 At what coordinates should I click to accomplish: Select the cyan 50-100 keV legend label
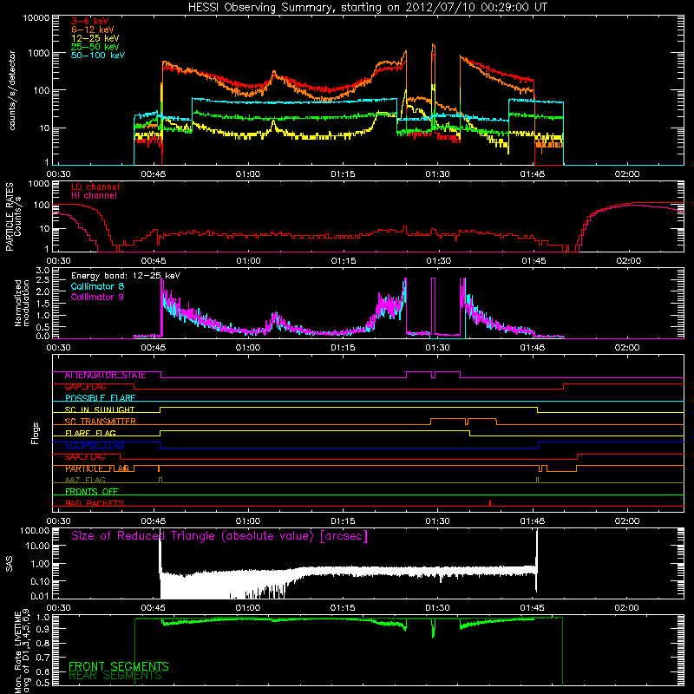(x=98, y=55)
